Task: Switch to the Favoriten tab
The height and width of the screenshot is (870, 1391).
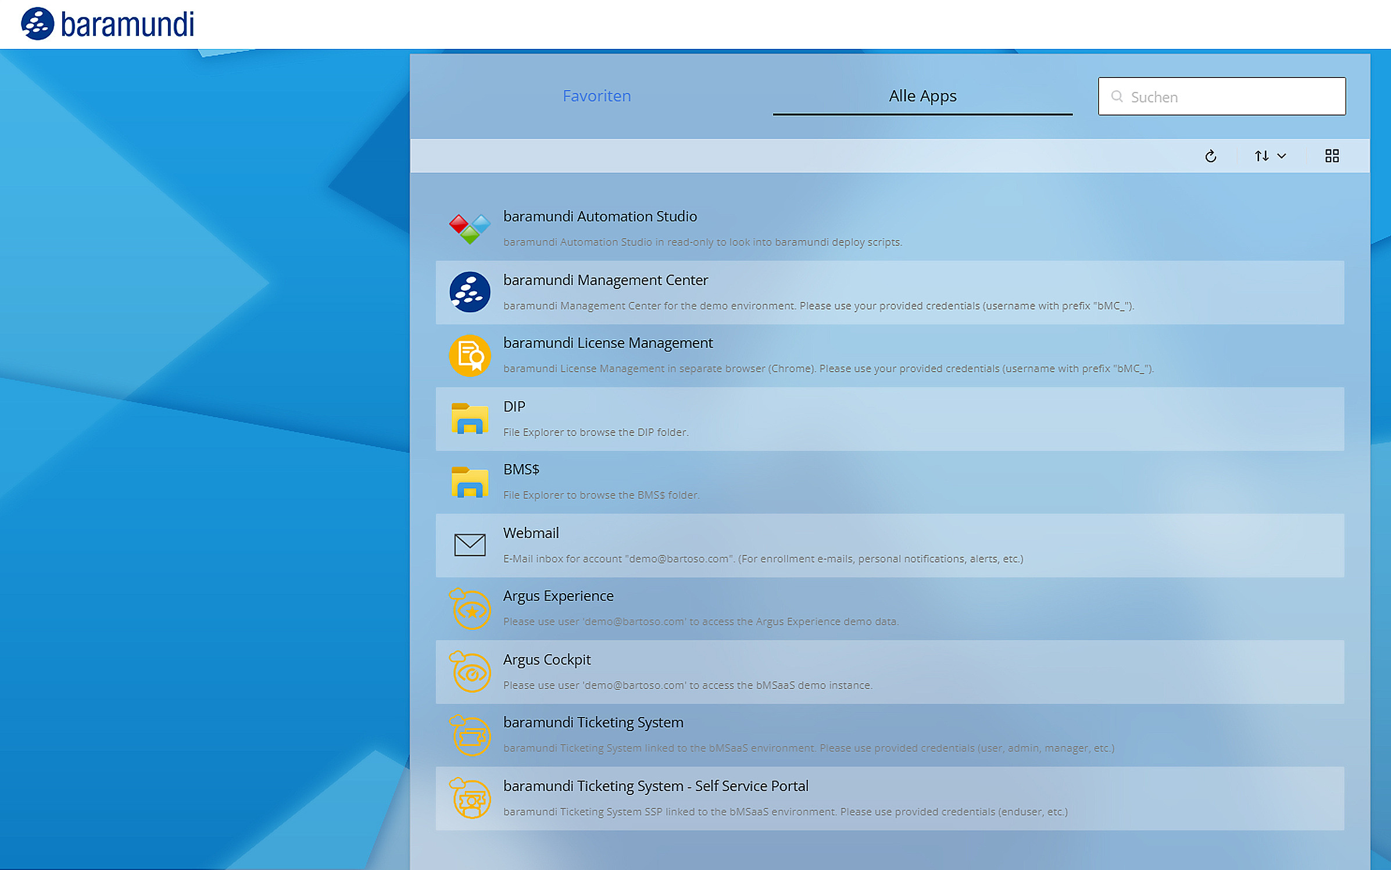Action: (596, 96)
